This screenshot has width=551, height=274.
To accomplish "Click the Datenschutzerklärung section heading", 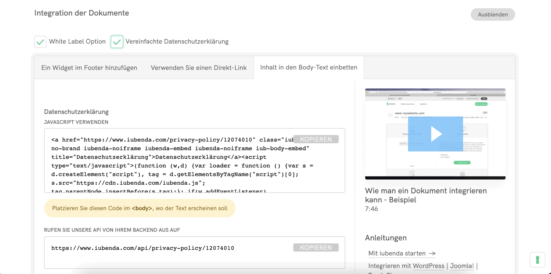I will 76,112.
